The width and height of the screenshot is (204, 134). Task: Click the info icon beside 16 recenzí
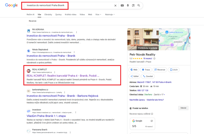pos(154,58)
